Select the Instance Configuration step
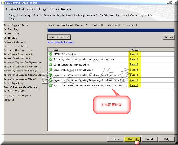Image resolution: width=178 pixels, height=145 pixels. [18, 50]
